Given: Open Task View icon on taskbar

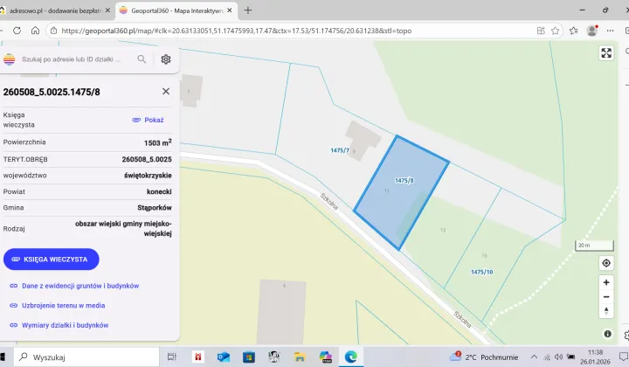Looking at the screenshot, I should [172, 357].
